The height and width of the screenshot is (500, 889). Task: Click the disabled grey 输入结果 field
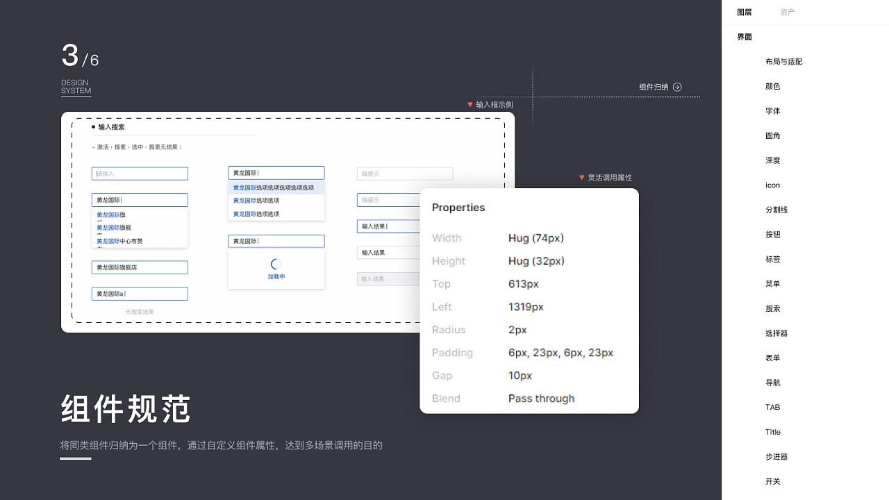tap(389, 278)
